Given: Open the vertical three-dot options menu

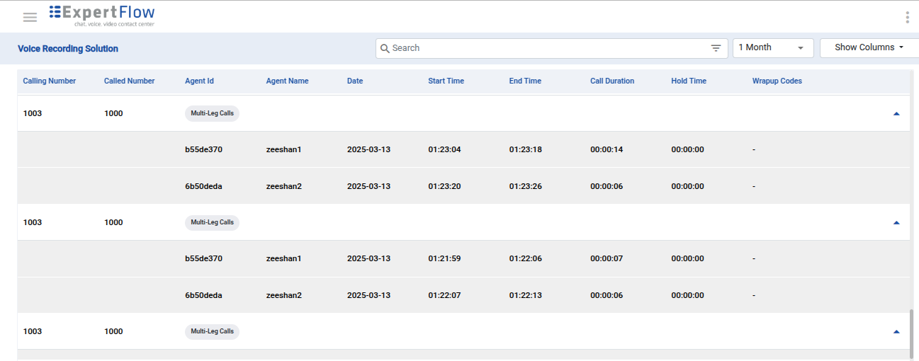Looking at the screenshot, I should (x=907, y=18).
